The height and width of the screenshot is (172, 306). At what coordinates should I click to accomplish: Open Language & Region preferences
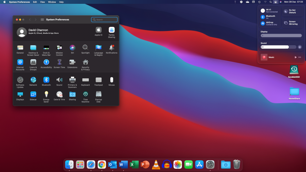(98, 50)
